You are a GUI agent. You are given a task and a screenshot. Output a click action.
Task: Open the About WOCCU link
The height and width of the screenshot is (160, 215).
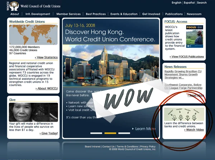47,88
